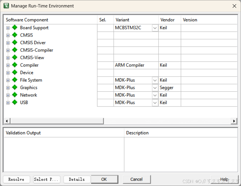
Task: Open the MCBSTM32C variant dropdown
Action: (x=155, y=28)
